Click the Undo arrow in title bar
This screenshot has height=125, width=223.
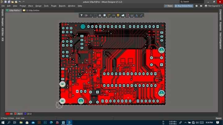pos(20,2)
